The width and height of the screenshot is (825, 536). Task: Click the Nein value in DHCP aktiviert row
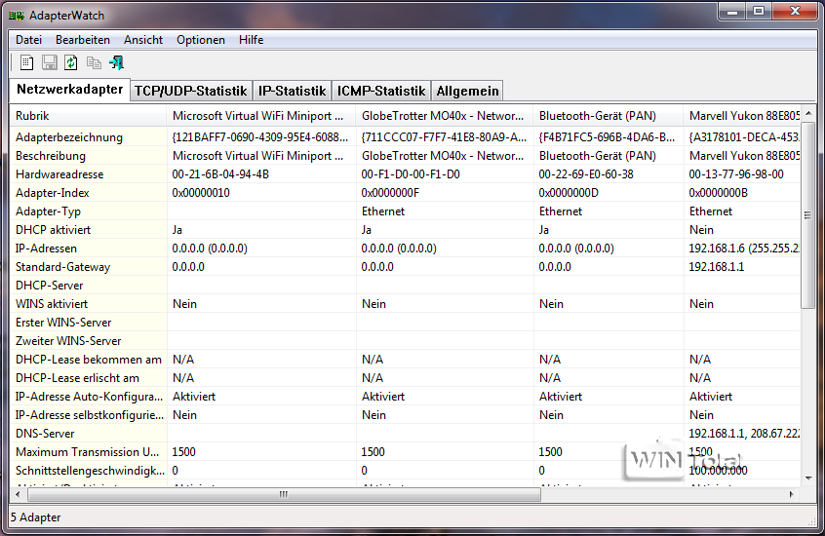(701, 230)
